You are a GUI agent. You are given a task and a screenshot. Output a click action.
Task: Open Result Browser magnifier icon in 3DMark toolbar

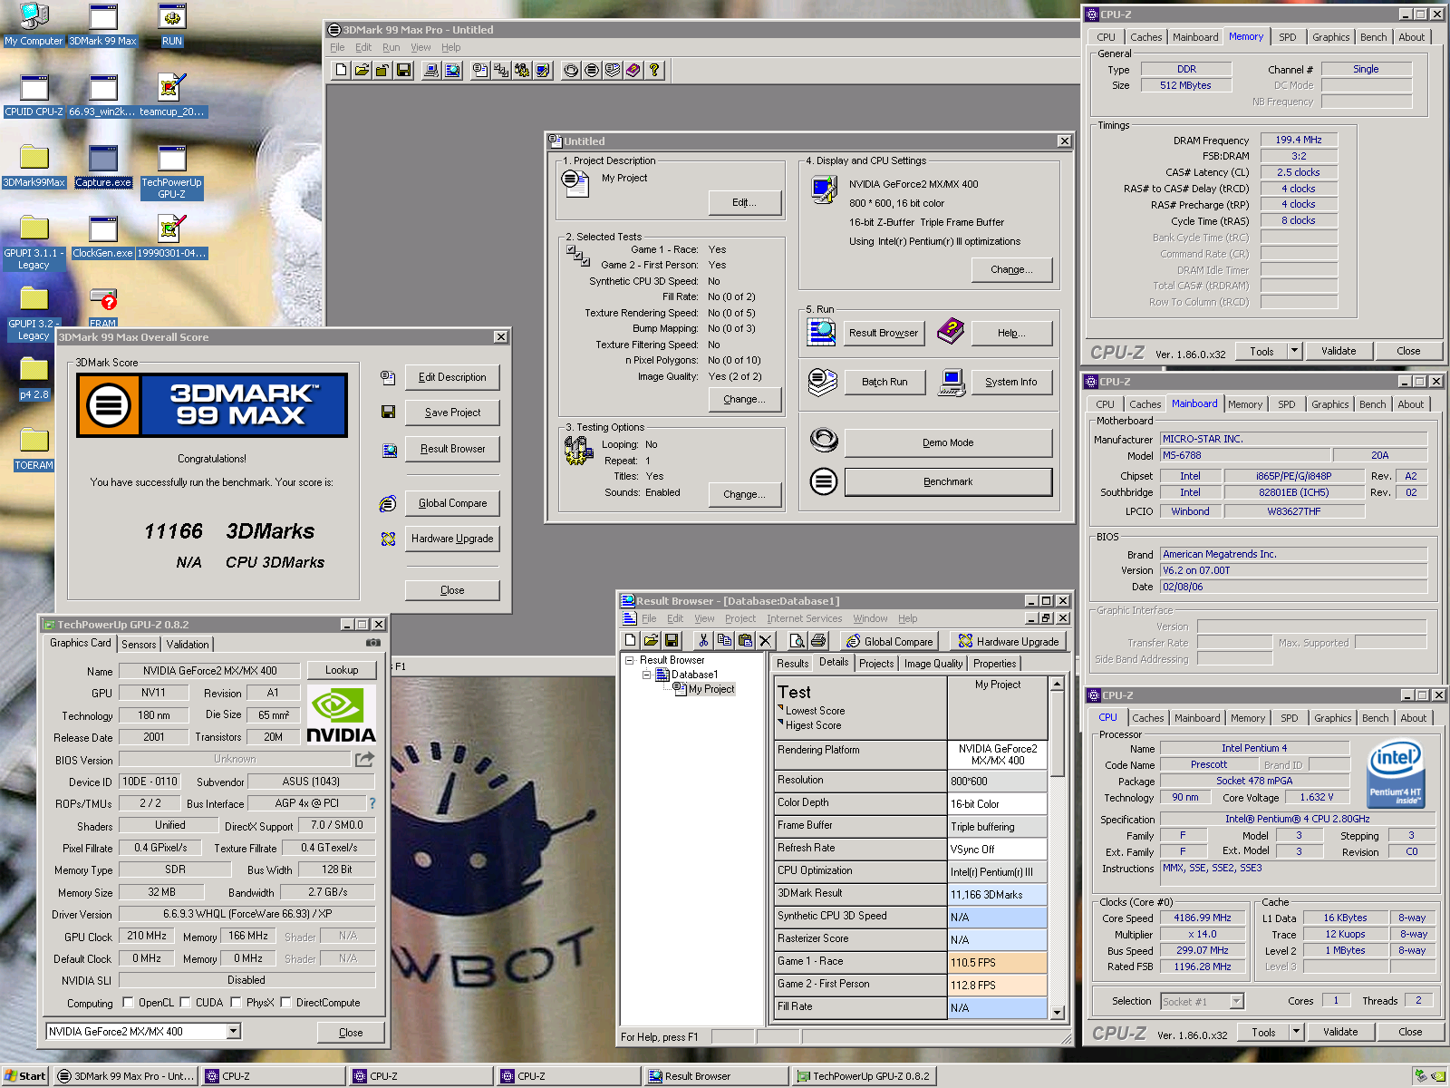pos(452,70)
